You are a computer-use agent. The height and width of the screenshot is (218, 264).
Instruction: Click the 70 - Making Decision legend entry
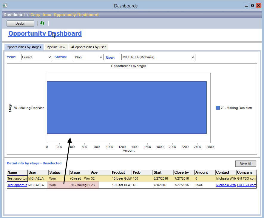(x=234, y=108)
